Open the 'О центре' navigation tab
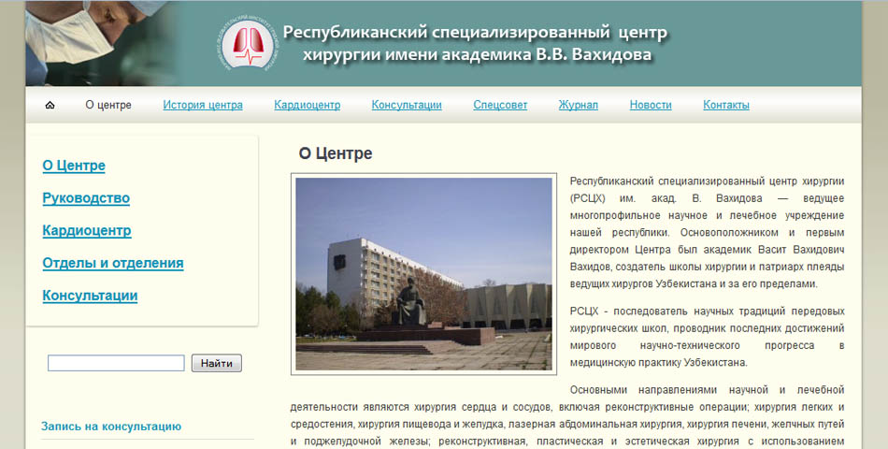 pyautogui.click(x=108, y=105)
